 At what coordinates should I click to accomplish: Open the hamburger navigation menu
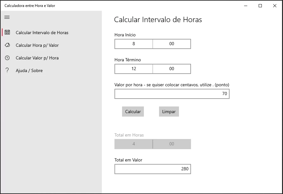[7, 17]
